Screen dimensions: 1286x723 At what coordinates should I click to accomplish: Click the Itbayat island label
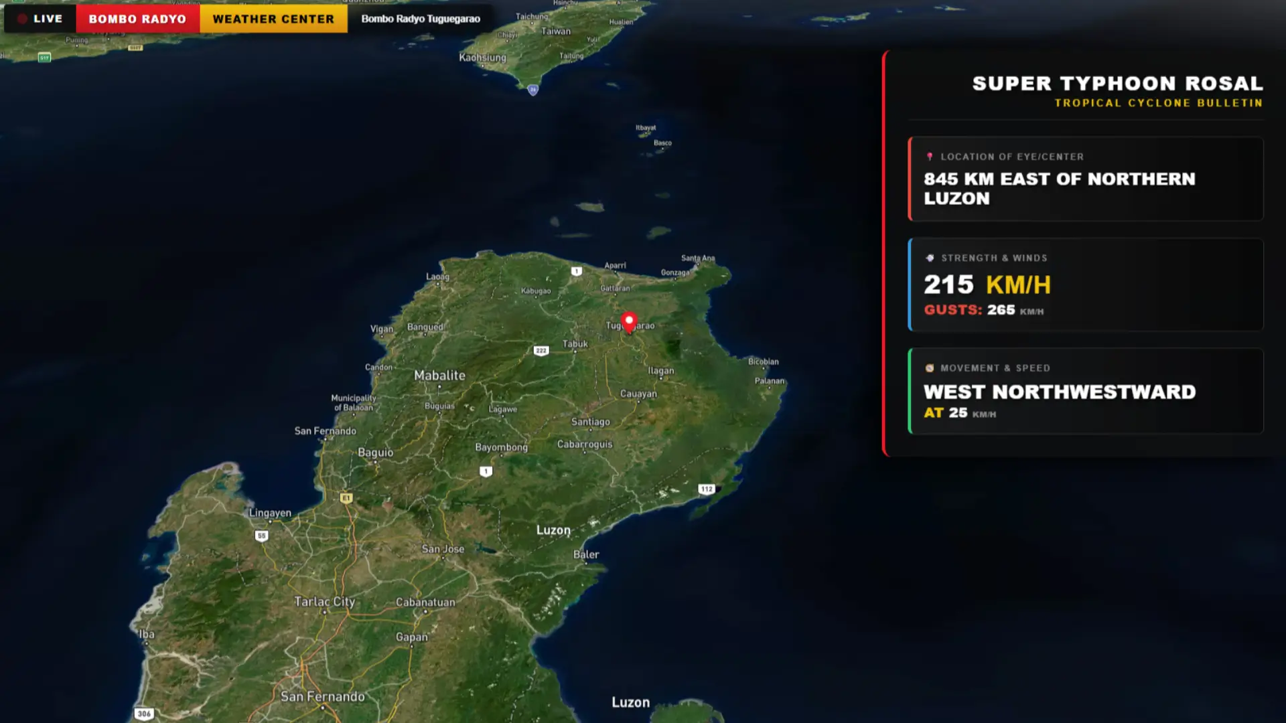(646, 127)
